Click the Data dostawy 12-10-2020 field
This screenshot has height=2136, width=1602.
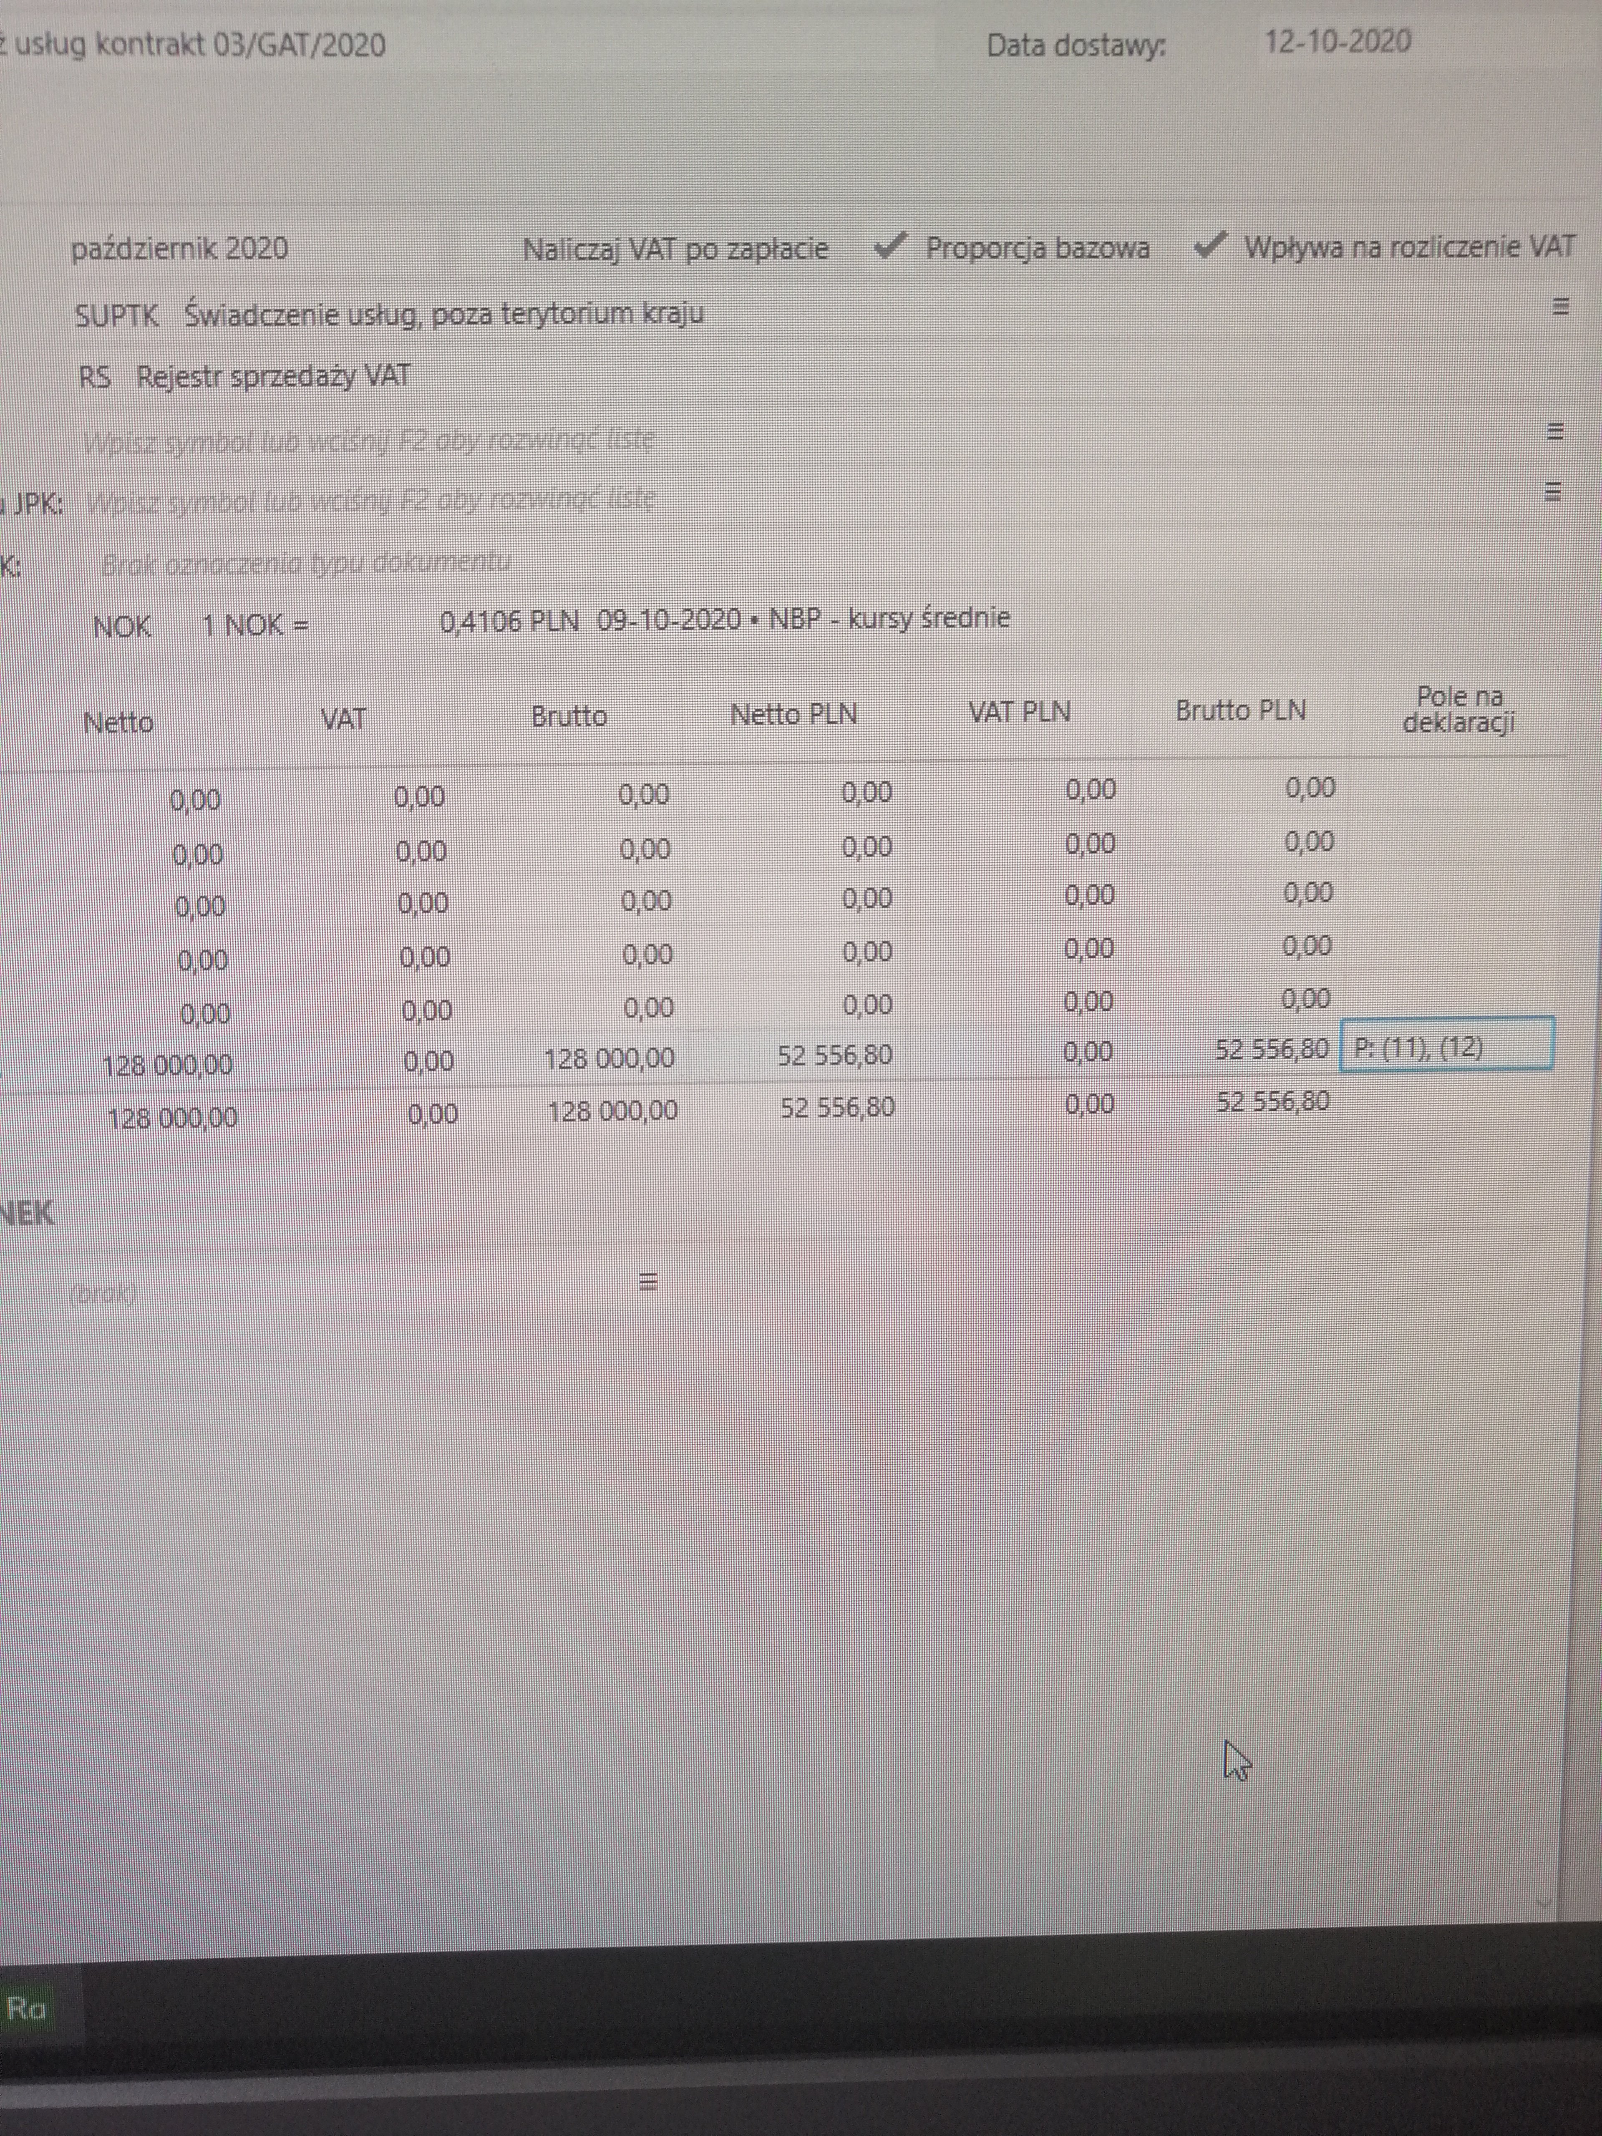tap(1338, 43)
